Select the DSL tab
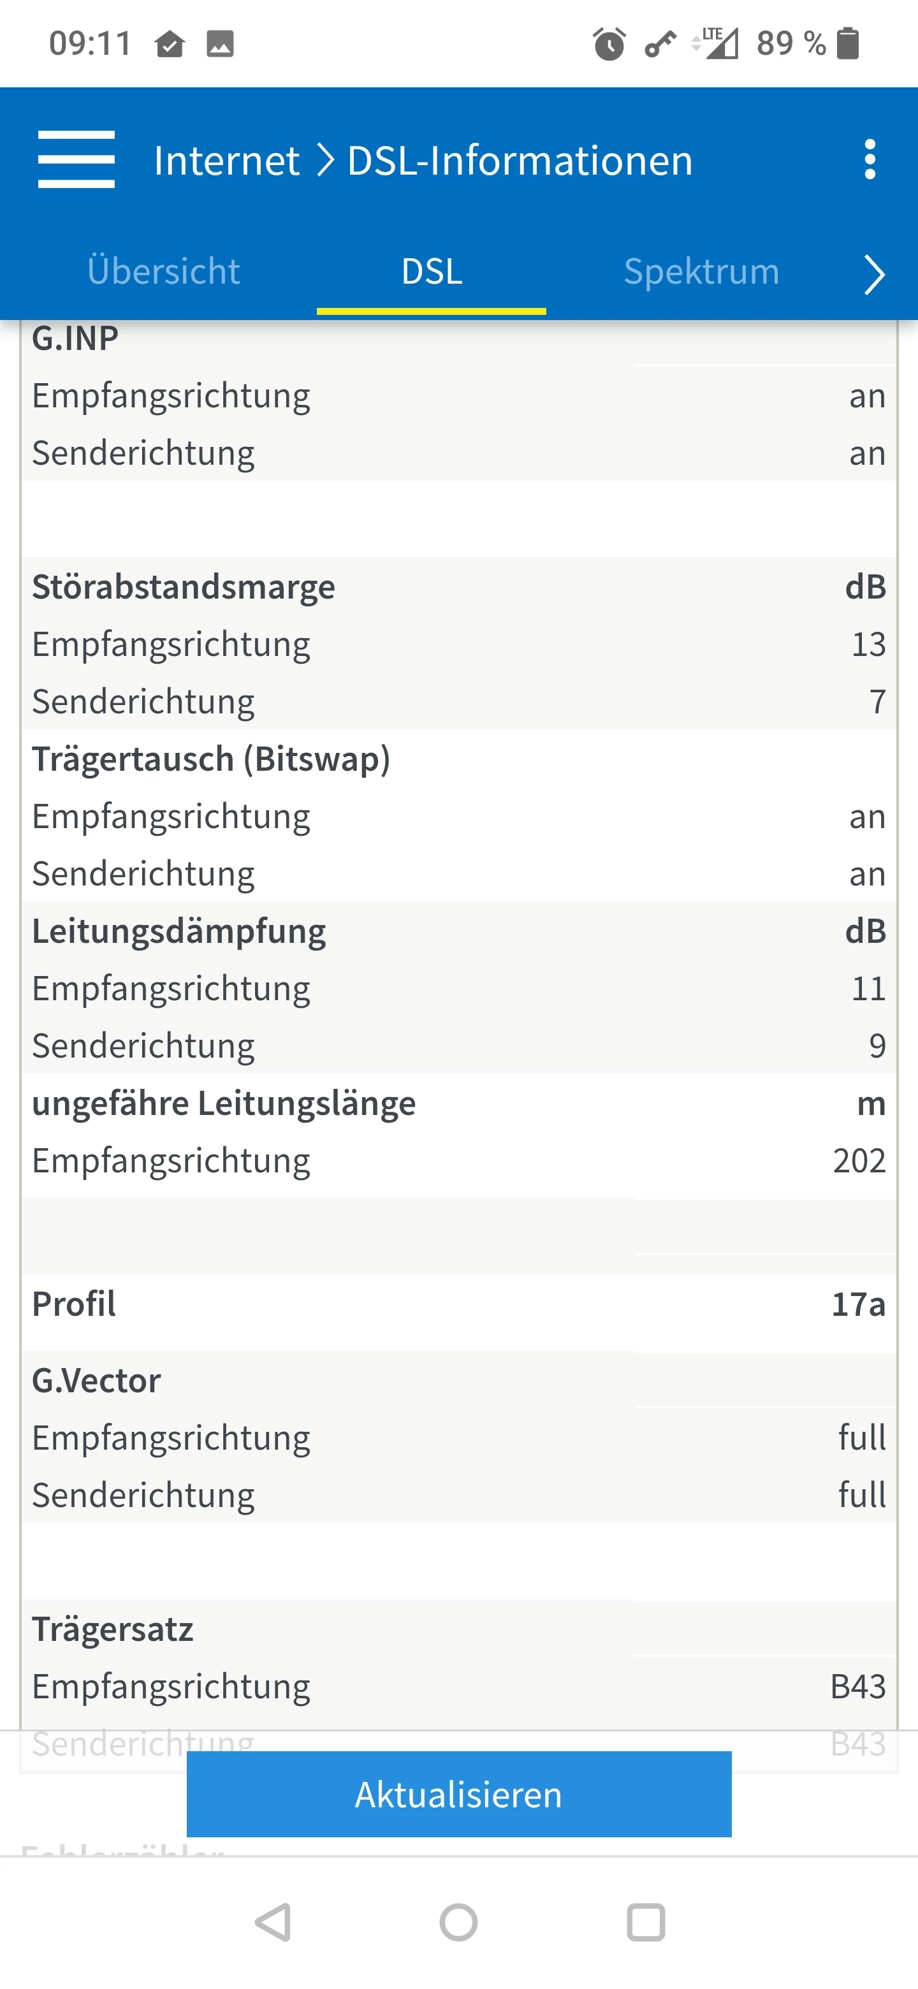918x1989 pixels. coord(432,272)
